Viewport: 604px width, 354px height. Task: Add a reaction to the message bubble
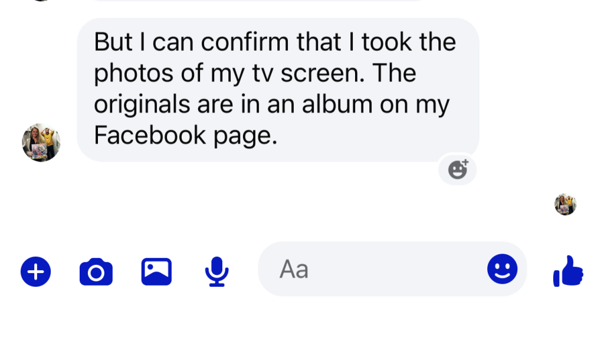[x=458, y=170]
